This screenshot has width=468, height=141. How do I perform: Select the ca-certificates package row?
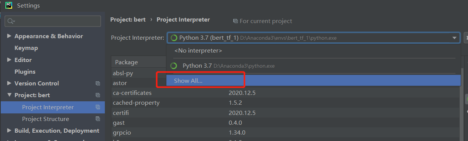coord(285,93)
